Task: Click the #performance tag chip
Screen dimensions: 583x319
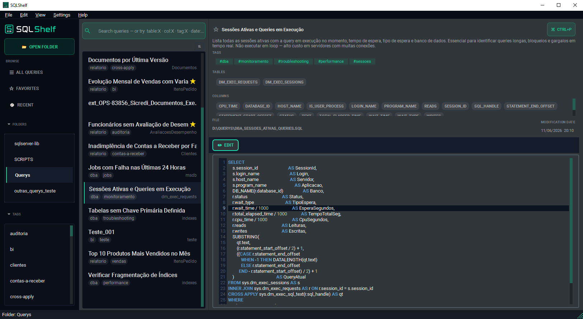Action: [331, 61]
